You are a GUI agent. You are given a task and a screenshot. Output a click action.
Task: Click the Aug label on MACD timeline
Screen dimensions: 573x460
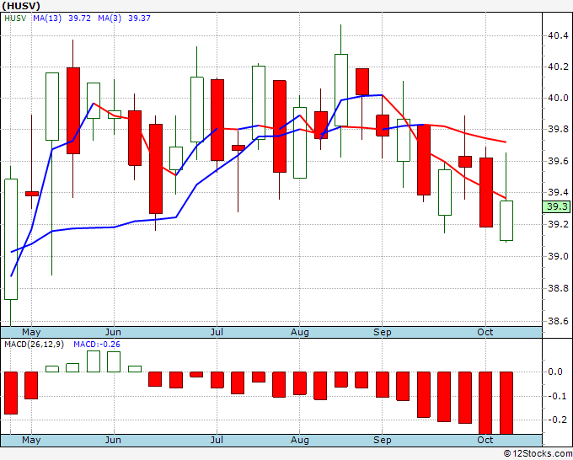click(x=300, y=440)
